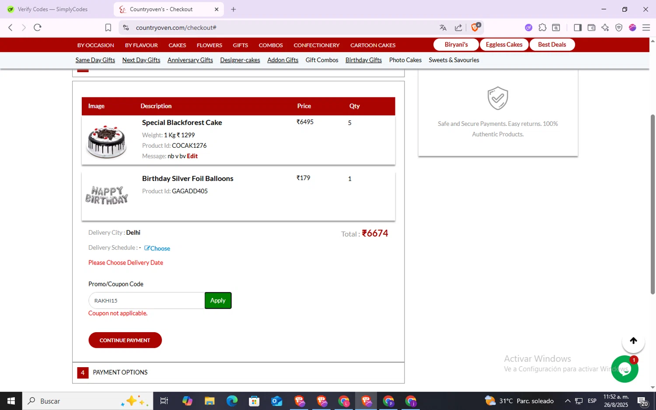Show hidden system tray icons
656x410 pixels.
[568, 401]
